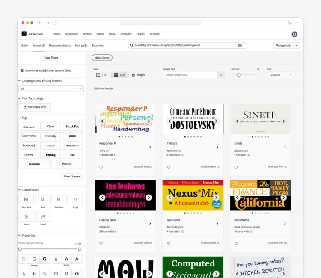The width and height of the screenshot is (321, 278).
Task: Open Templates in top navigation
Action: (x=126, y=34)
